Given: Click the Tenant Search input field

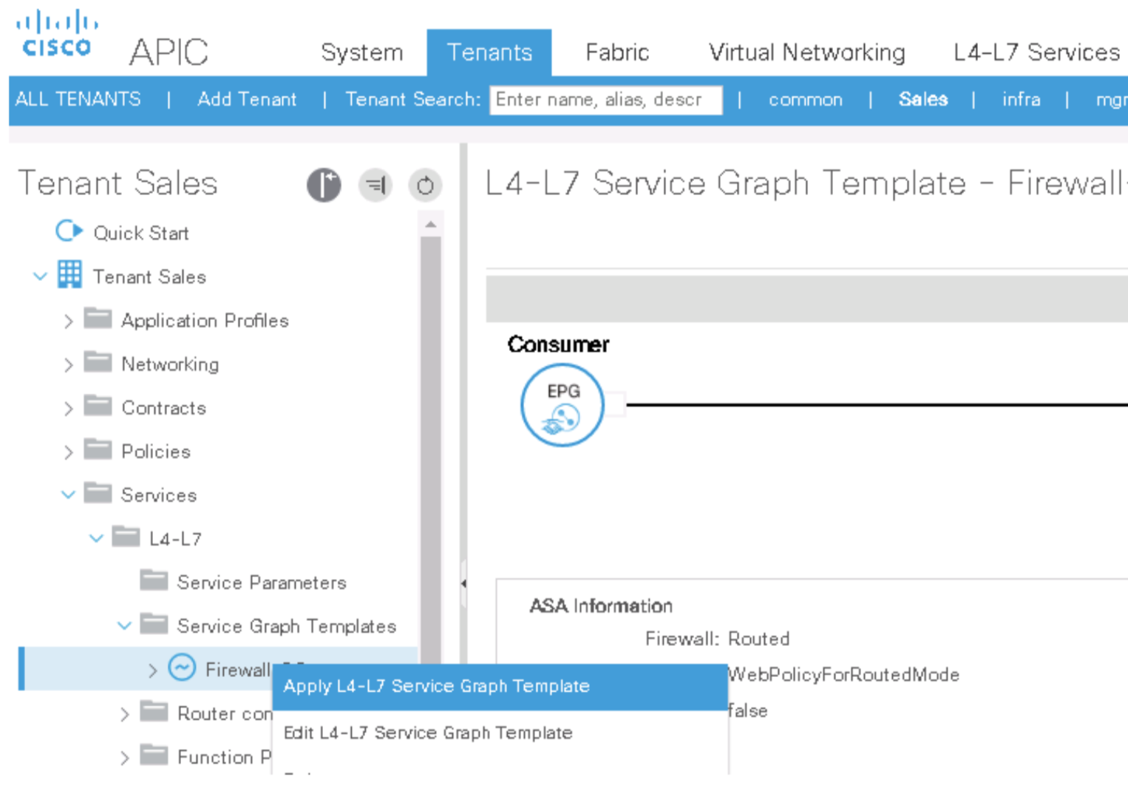Looking at the screenshot, I should tap(605, 100).
